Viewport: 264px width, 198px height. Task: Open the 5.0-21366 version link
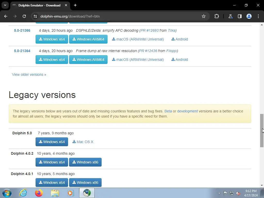[x=22, y=30]
